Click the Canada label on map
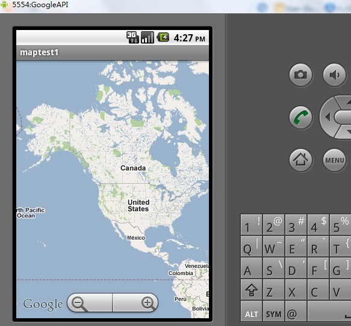The image size is (351, 326). coord(133,168)
